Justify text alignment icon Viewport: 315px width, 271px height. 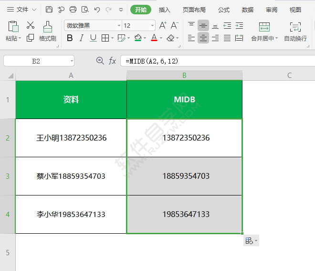point(227,38)
